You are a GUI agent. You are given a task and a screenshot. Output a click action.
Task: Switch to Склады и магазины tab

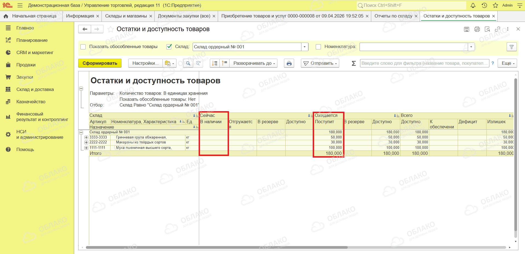pyautogui.click(x=126, y=16)
